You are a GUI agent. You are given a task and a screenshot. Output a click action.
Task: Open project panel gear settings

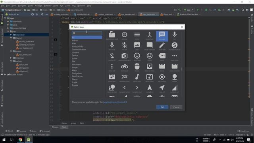(x=42, y=14)
